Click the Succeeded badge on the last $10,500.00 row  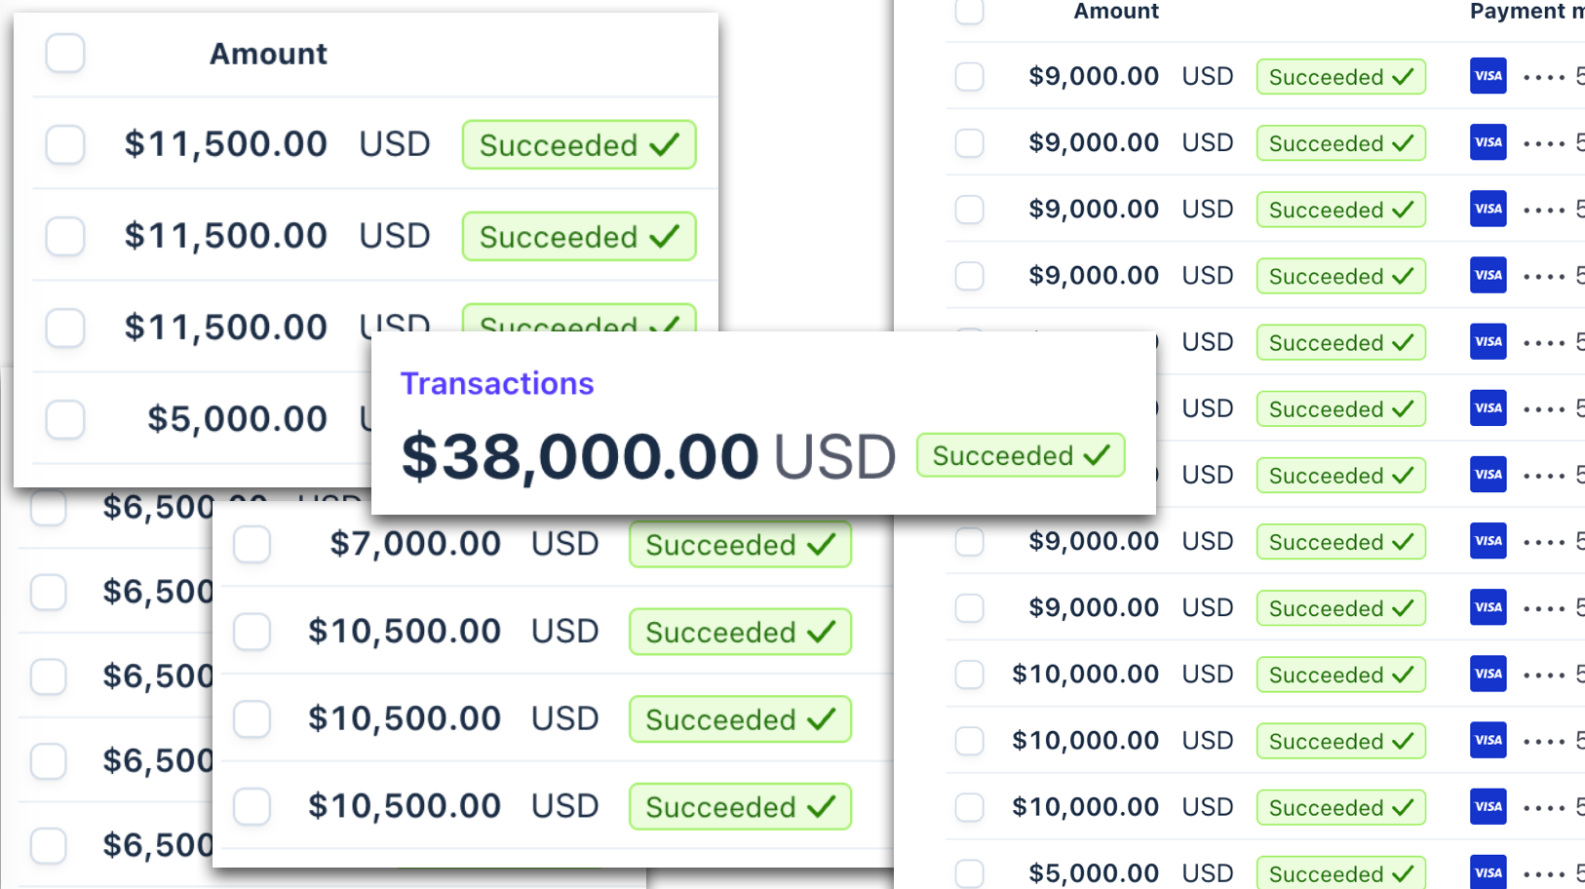pos(740,806)
